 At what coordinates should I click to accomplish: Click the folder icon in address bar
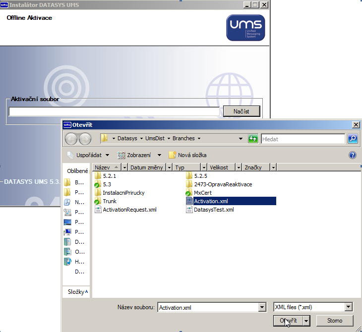point(104,138)
